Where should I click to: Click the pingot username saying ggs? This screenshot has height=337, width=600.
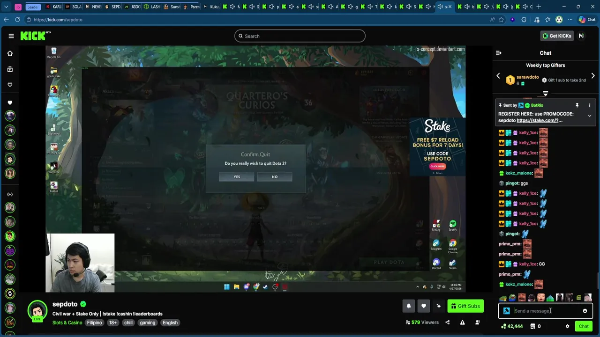coord(512,183)
